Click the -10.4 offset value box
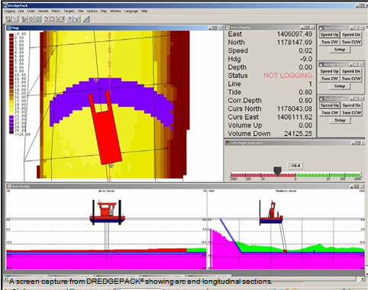368x290 pixels. [295, 166]
